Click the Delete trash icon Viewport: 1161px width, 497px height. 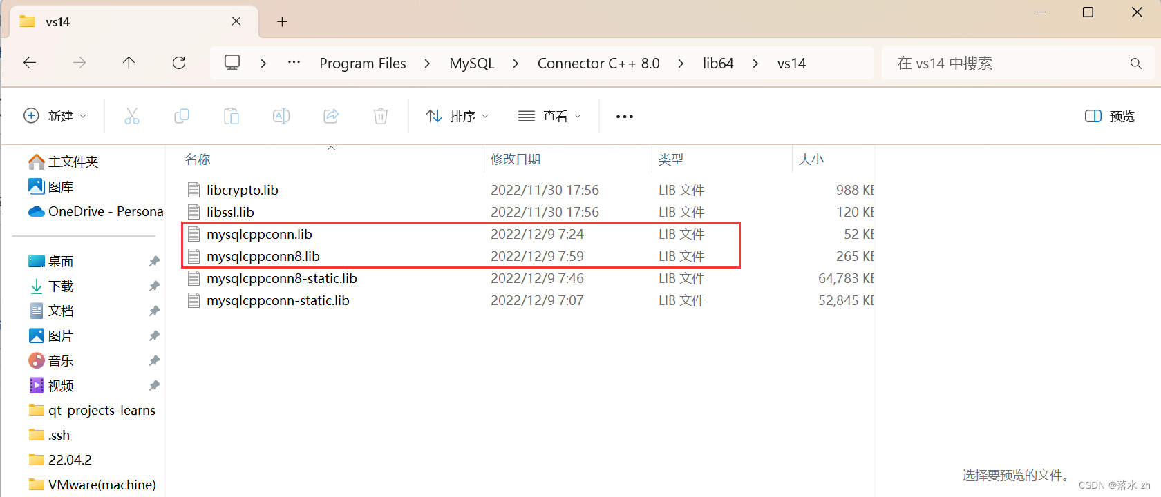pyautogui.click(x=381, y=116)
